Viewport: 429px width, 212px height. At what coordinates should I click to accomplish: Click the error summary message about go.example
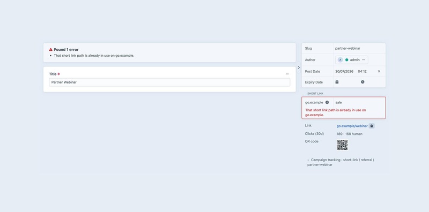[x=94, y=56]
